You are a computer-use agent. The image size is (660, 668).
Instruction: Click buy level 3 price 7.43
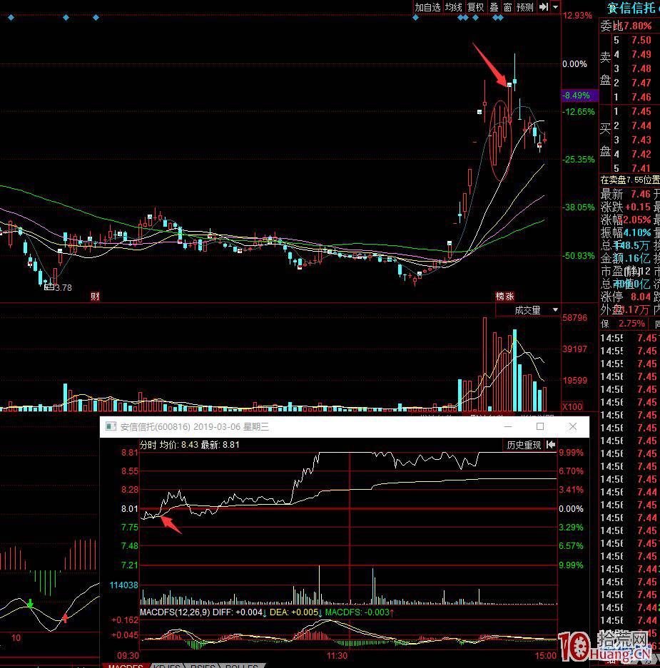pos(641,140)
